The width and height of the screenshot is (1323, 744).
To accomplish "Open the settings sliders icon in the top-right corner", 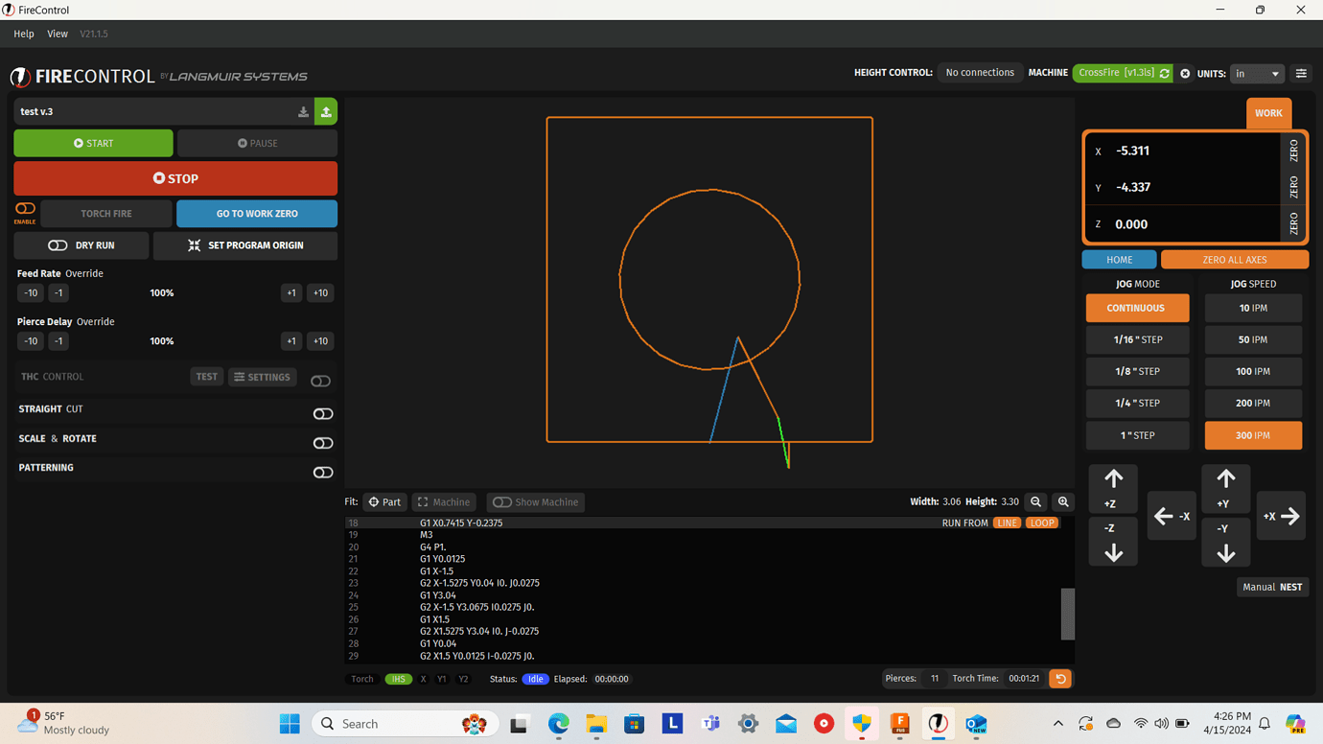I will coord(1301,73).
